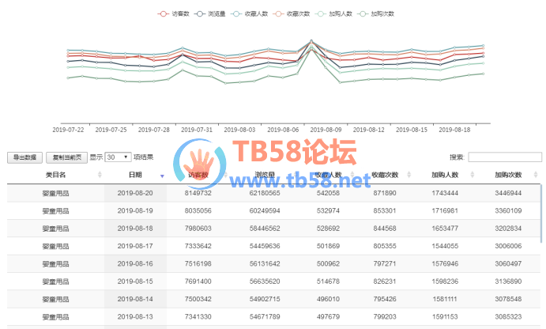Sort by 收藏次数 column sort arrows

coord(409,175)
